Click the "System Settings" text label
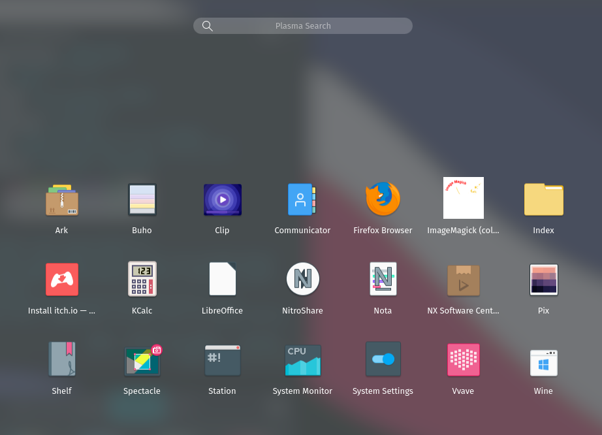The width and height of the screenshot is (602, 435). (x=383, y=391)
